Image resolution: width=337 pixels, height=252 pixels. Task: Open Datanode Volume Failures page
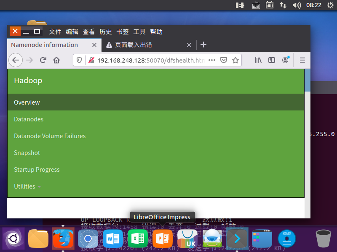point(50,136)
